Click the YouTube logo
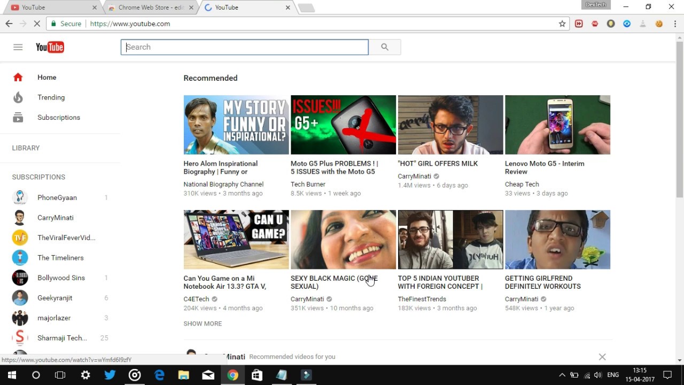Viewport: 684px width, 385px height. pyautogui.click(x=50, y=47)
